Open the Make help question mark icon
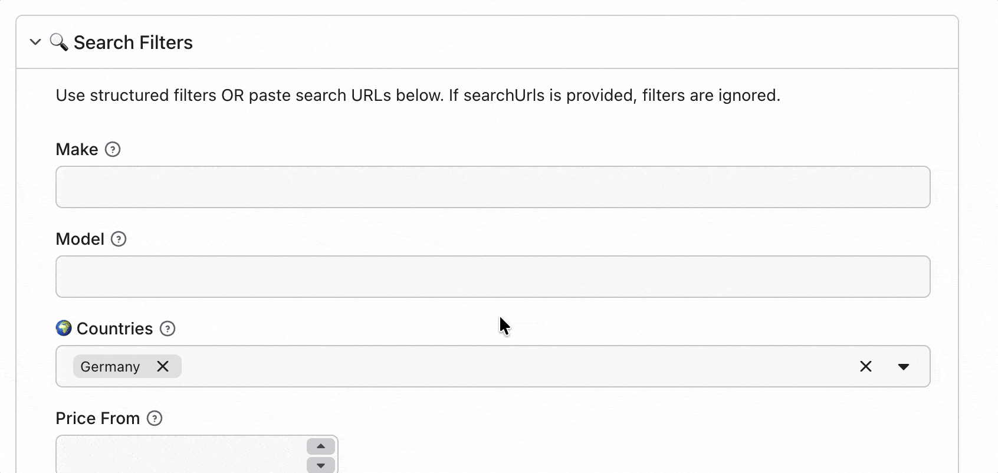The image size is (998, 473). pos(113,149)
